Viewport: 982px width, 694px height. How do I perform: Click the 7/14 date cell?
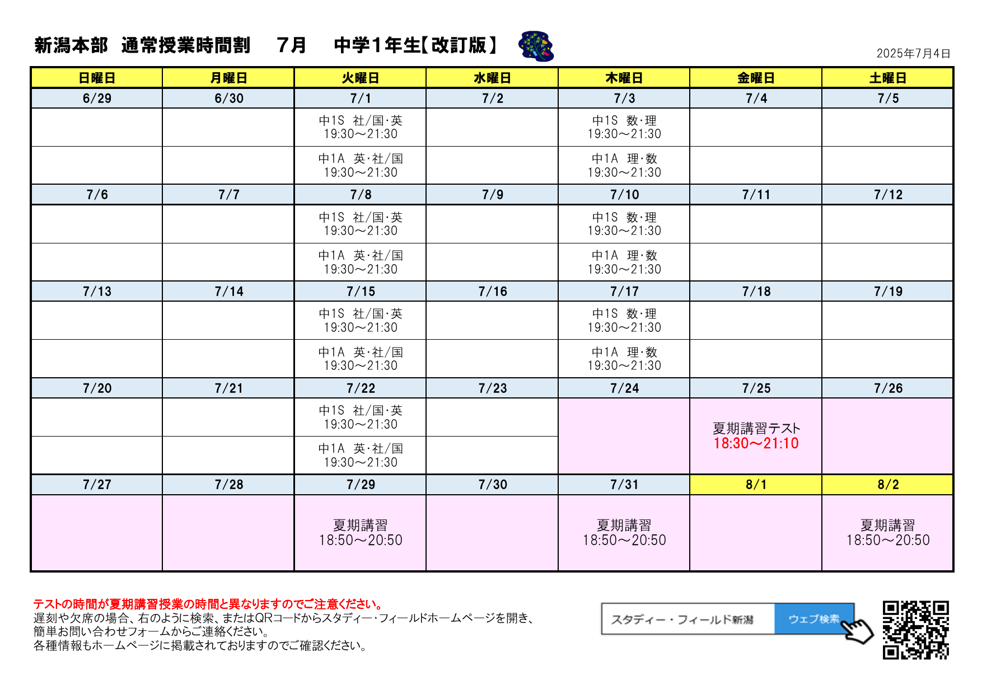228,292
